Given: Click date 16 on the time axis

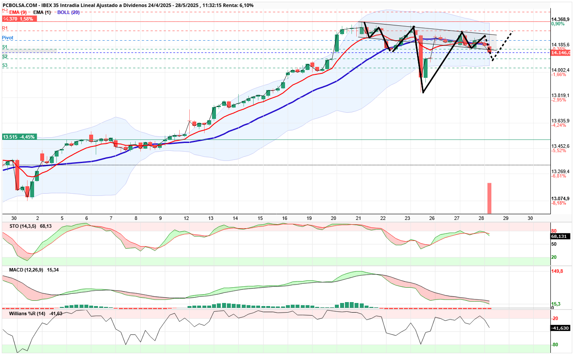Looking at the screenshot, I should (285, 218).
